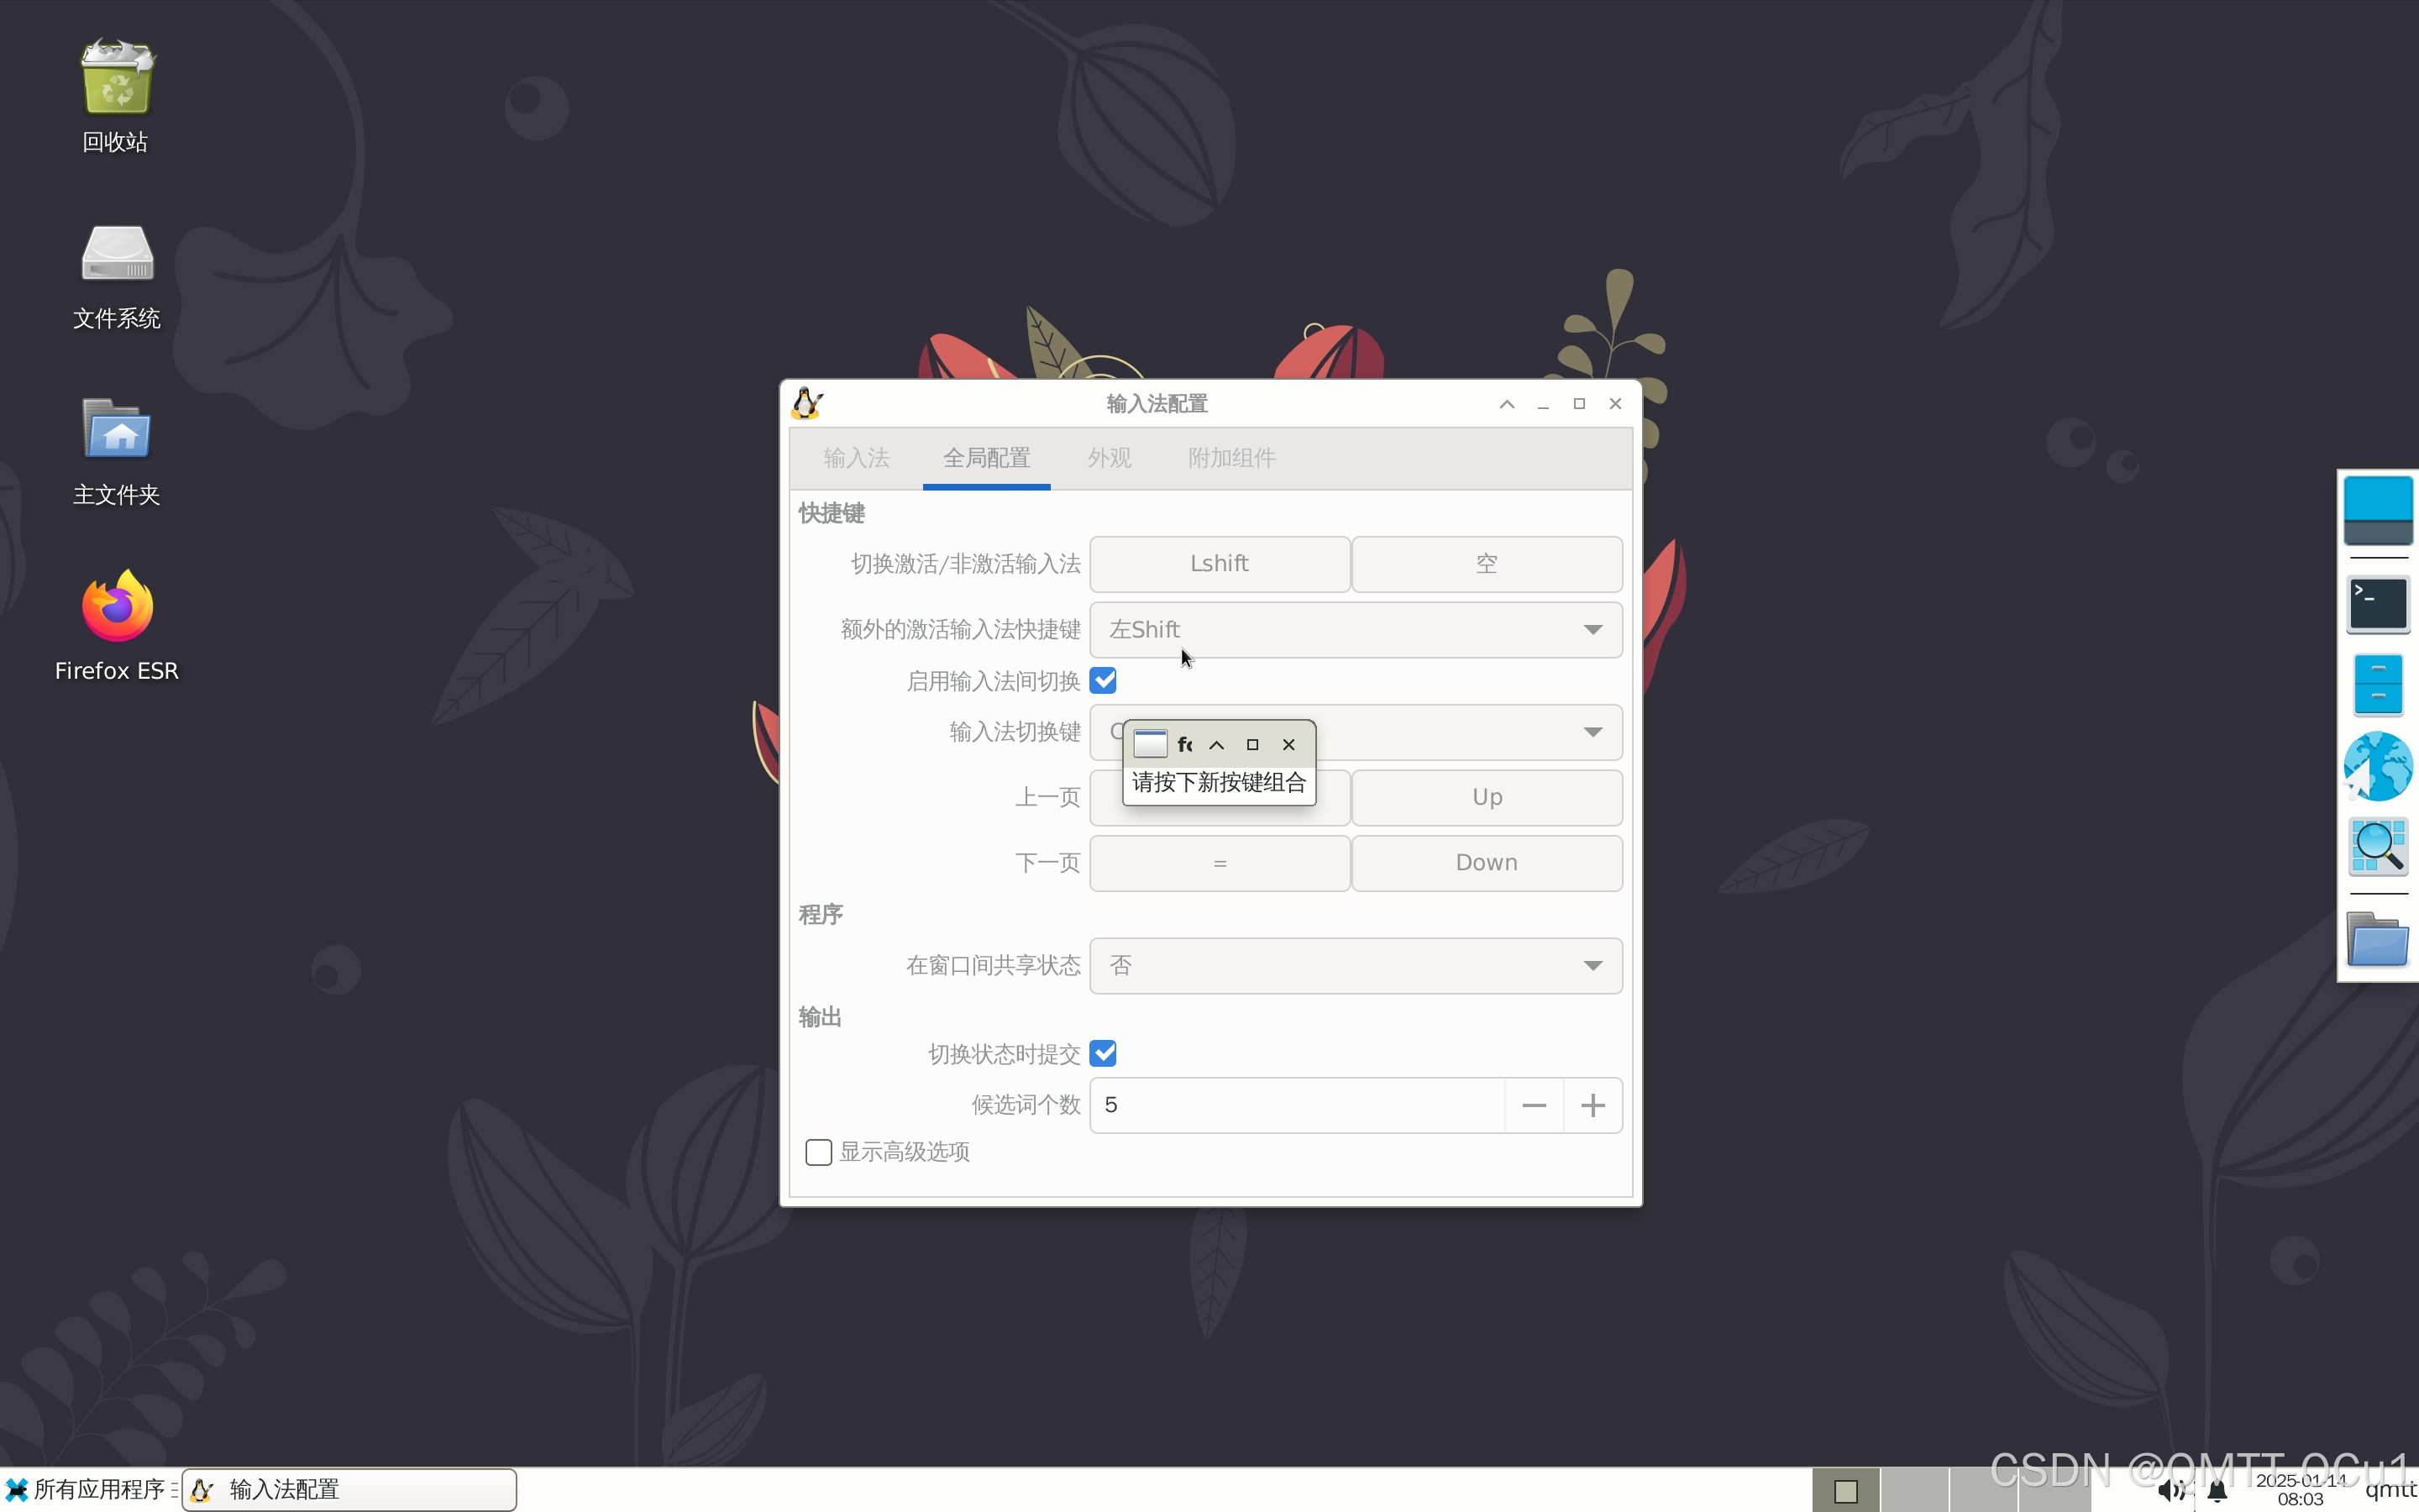
Task: Open the file manager cabinet in the dock
Action: 2377,685
